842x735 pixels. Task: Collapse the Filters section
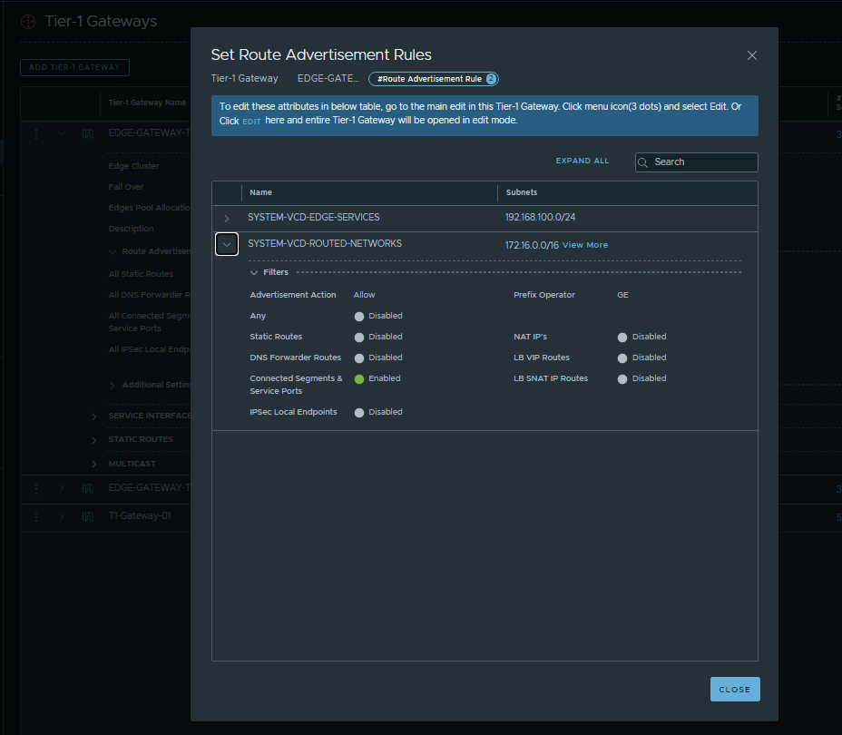(x=255, y=272)
